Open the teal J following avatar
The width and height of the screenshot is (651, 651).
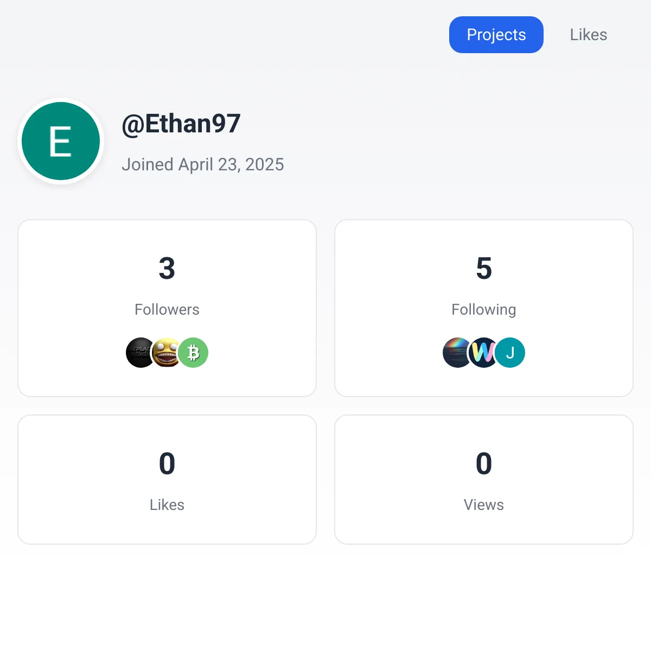pos(510,353)
